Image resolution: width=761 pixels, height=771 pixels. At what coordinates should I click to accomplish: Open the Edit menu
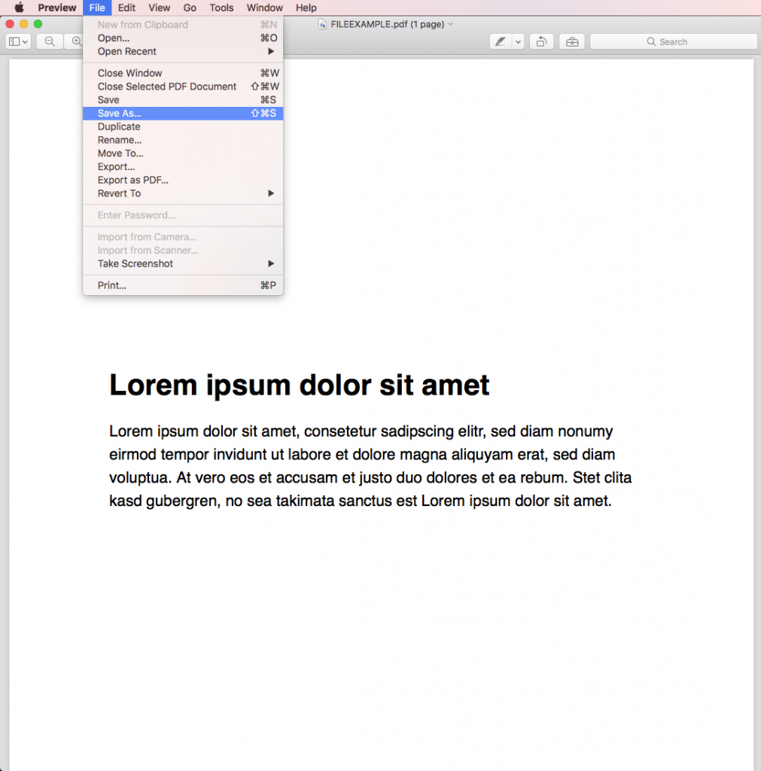tap(126, 8)
